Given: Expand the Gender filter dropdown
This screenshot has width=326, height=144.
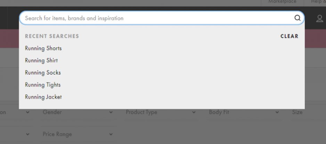Looking at the screenshot, I should [77, 112].
